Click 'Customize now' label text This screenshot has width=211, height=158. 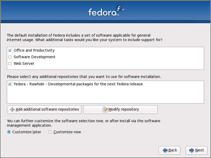coord(67,132)
